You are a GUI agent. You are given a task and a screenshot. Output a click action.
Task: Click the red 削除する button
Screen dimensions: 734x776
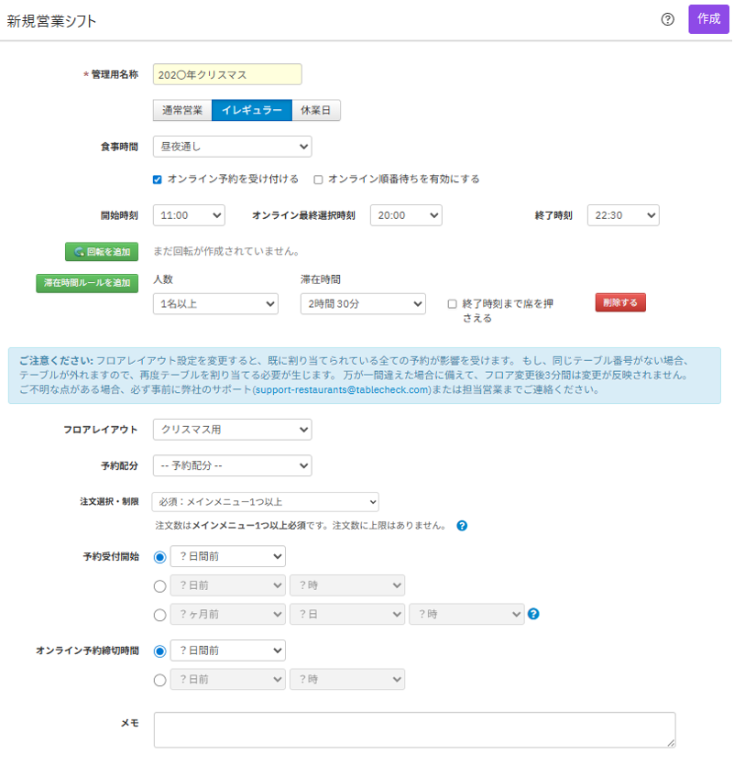click(620, 302)
